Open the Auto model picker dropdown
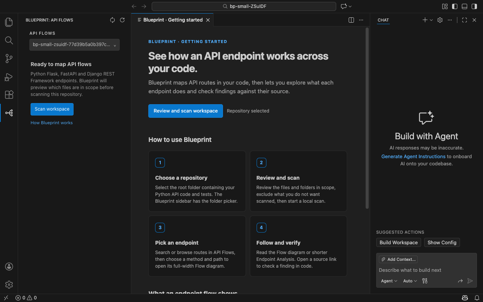The image size is (483, 302). click(410, 281)
